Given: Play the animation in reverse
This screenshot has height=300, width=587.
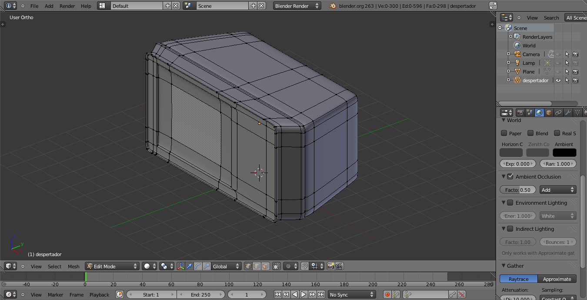Looking at the screenshot, I should click(295, 294).
